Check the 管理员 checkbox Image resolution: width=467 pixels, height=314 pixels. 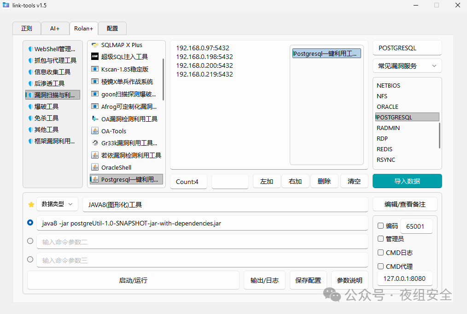[380, 239]
